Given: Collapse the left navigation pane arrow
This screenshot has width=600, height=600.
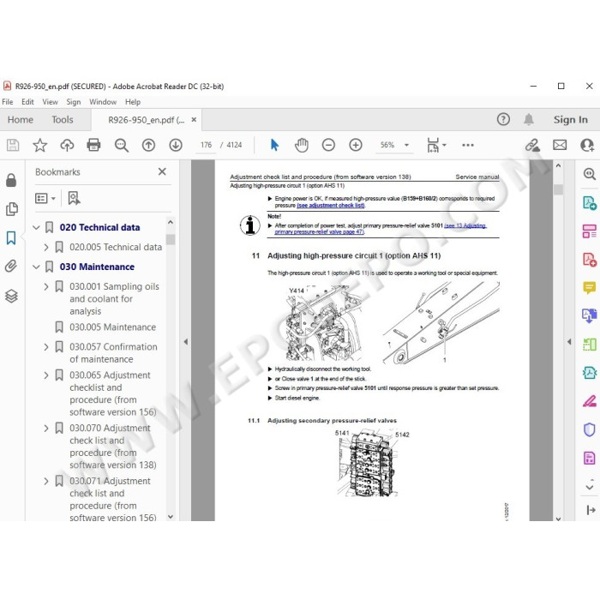Looking at the screenshot, I should pyautogui.click(x=186, y=341).
